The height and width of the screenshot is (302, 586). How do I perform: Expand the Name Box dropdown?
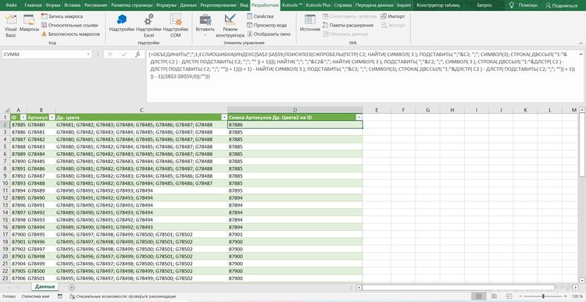[88, 55]
